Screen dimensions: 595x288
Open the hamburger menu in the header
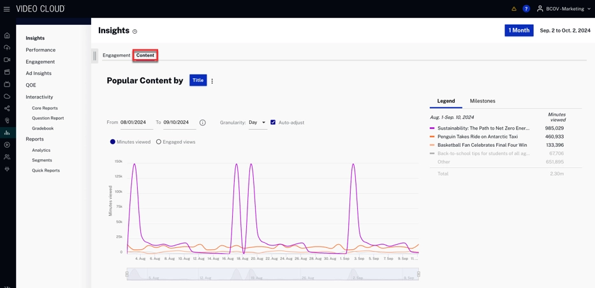[x=7, y=9]
